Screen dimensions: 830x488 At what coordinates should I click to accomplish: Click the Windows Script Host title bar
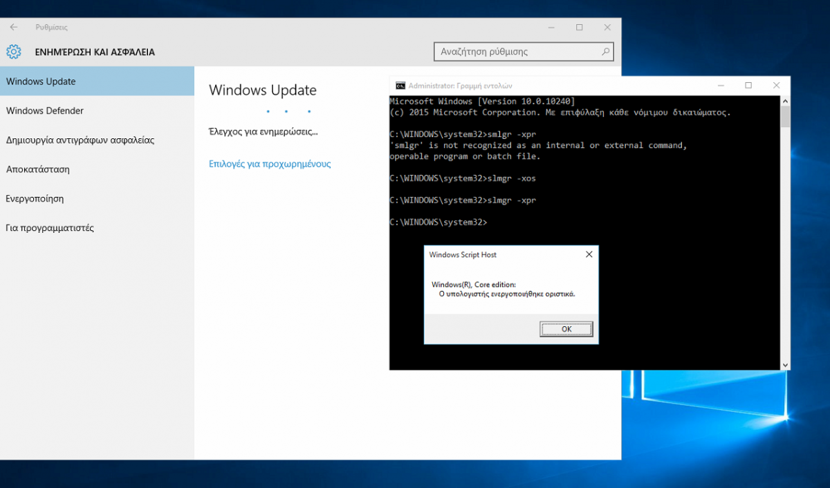[x=511, y=254]
